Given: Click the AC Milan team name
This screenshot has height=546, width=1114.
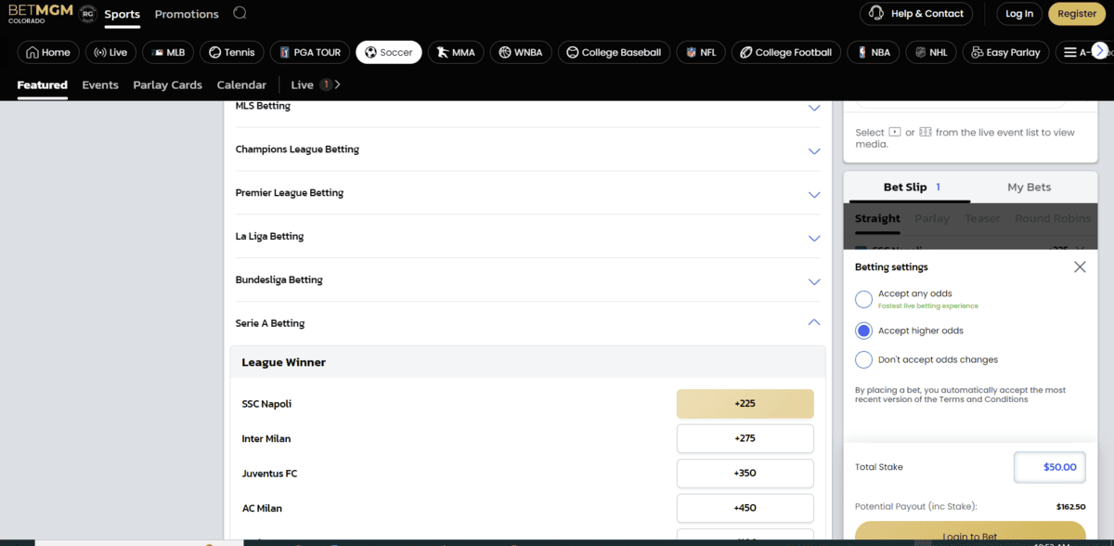Looking at the screenshot, I should tap(263, 508).
